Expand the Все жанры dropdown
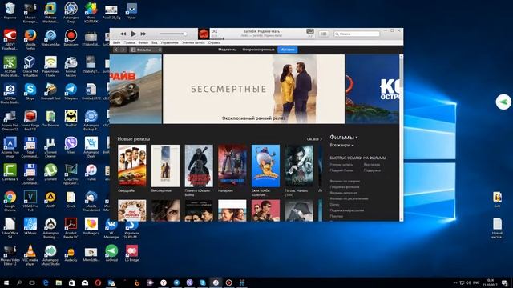The width and height of the screenshot is (513, 288). [x=341, y=145]
